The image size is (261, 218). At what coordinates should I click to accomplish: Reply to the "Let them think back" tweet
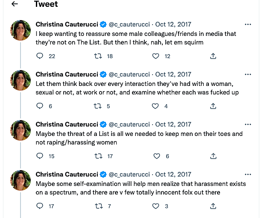pos(40,106)
